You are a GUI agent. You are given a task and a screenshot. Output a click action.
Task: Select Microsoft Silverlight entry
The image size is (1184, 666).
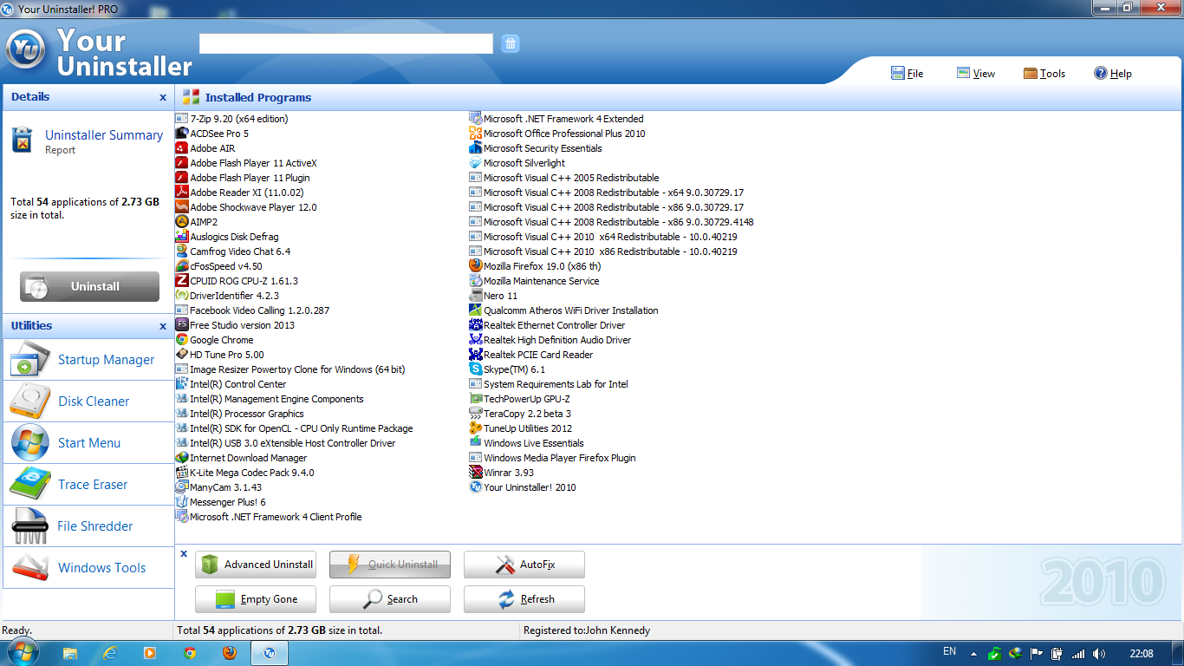[517, 163]
